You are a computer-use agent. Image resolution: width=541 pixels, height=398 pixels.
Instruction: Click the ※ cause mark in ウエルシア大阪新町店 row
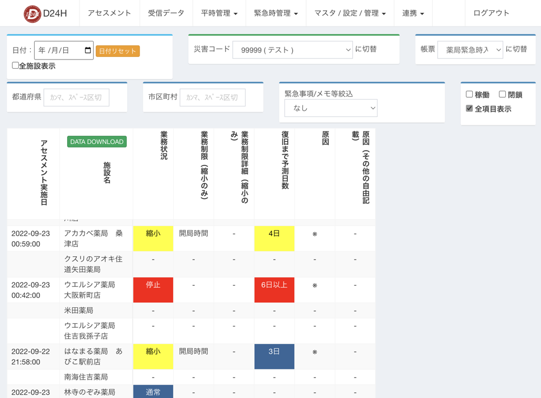pos(315,285)
